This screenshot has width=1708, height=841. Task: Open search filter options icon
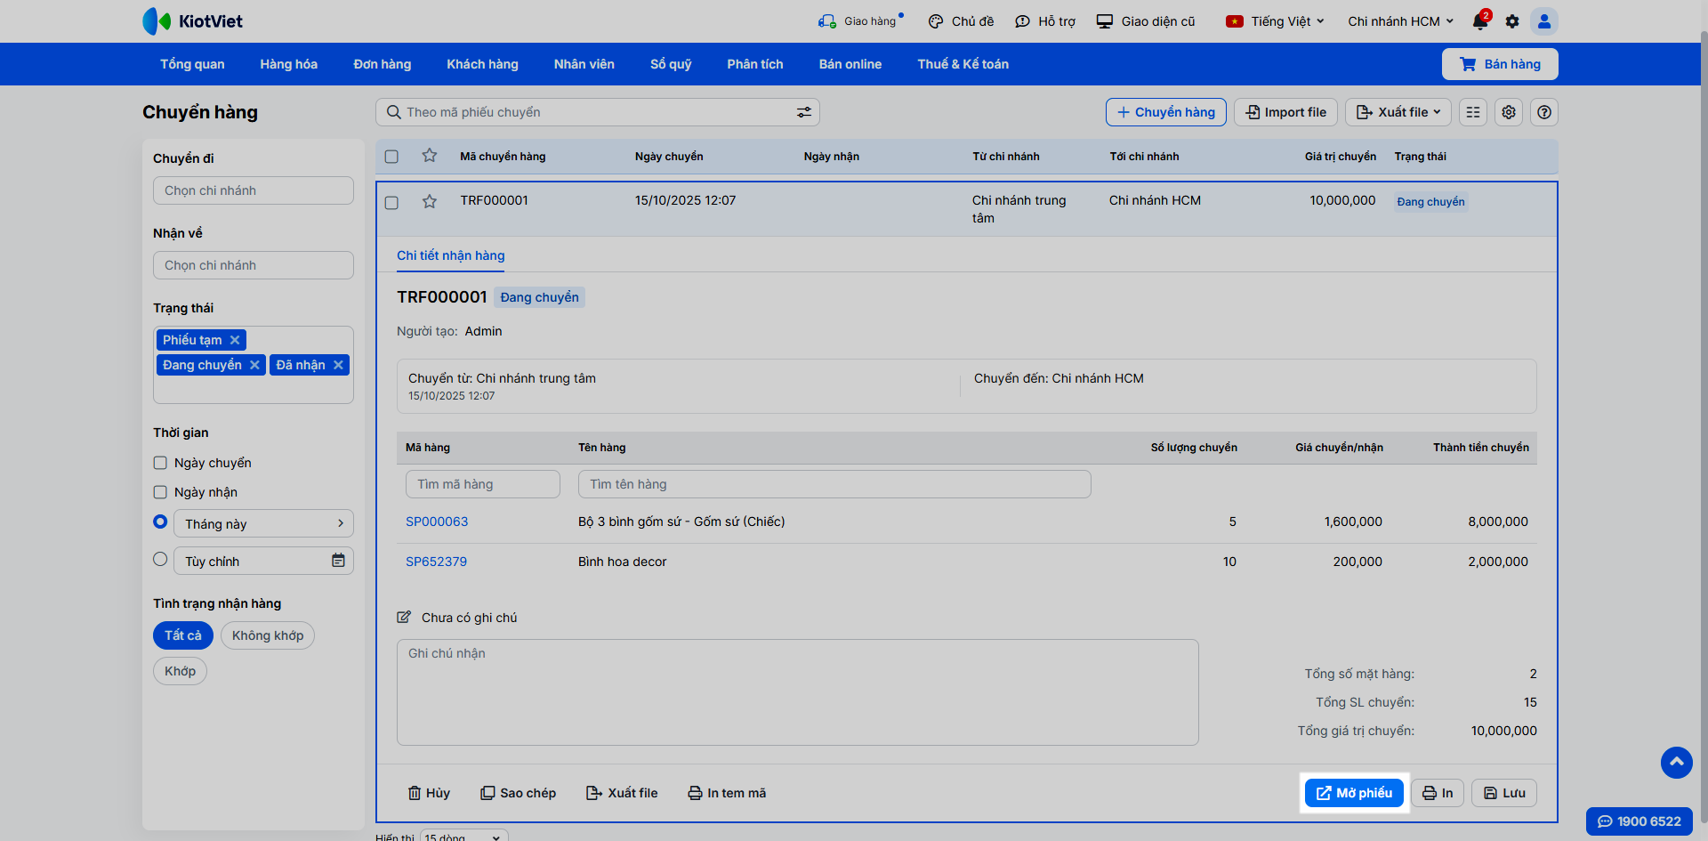(x=804, y=112)
